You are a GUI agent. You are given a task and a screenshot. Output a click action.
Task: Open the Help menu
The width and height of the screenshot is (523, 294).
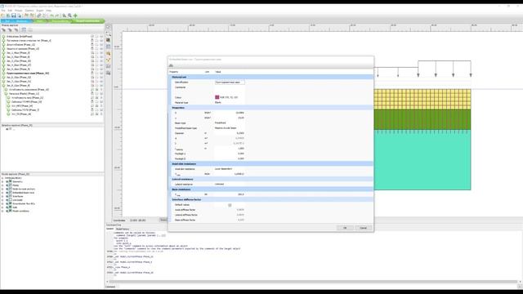point(49,11)
